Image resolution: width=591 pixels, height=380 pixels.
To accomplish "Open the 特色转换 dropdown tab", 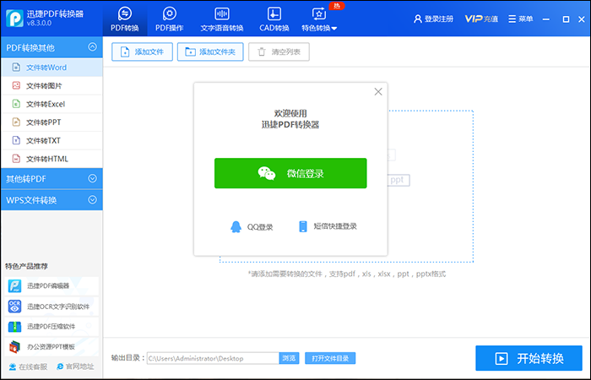I will pyautogui.click(x=319, y=19).
